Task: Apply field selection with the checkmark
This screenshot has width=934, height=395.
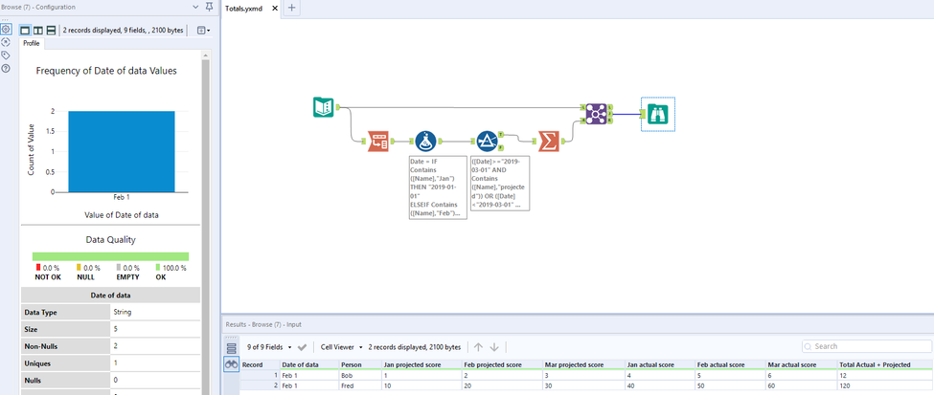Action: click(x=302, y=347)
